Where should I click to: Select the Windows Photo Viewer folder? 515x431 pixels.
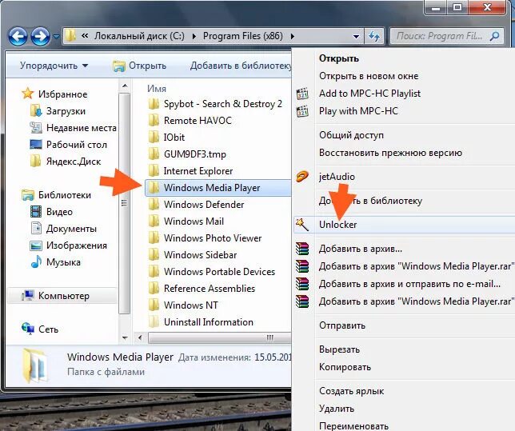coord(204,237)
